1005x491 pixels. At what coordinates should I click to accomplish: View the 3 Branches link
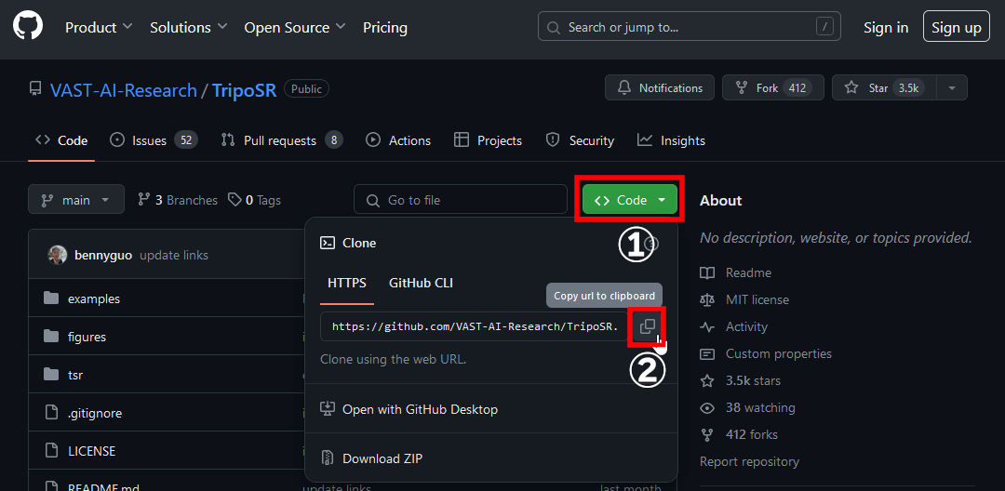(178, 200)
